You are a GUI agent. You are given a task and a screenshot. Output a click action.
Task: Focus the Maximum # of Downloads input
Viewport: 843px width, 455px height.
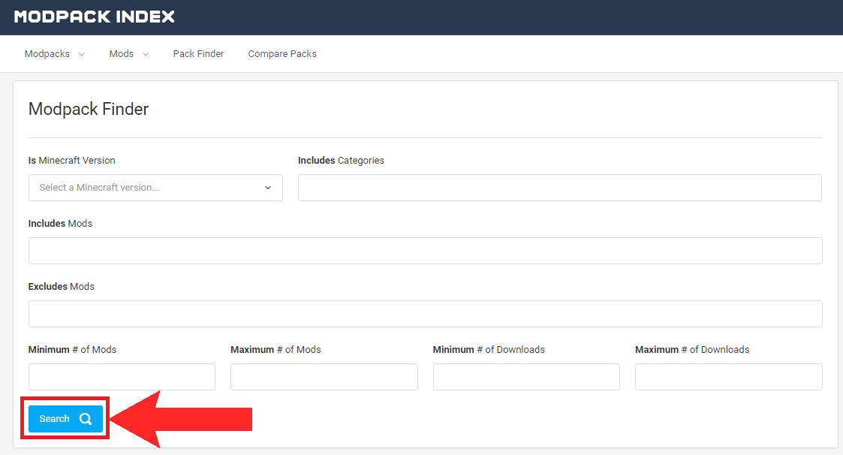728,377
